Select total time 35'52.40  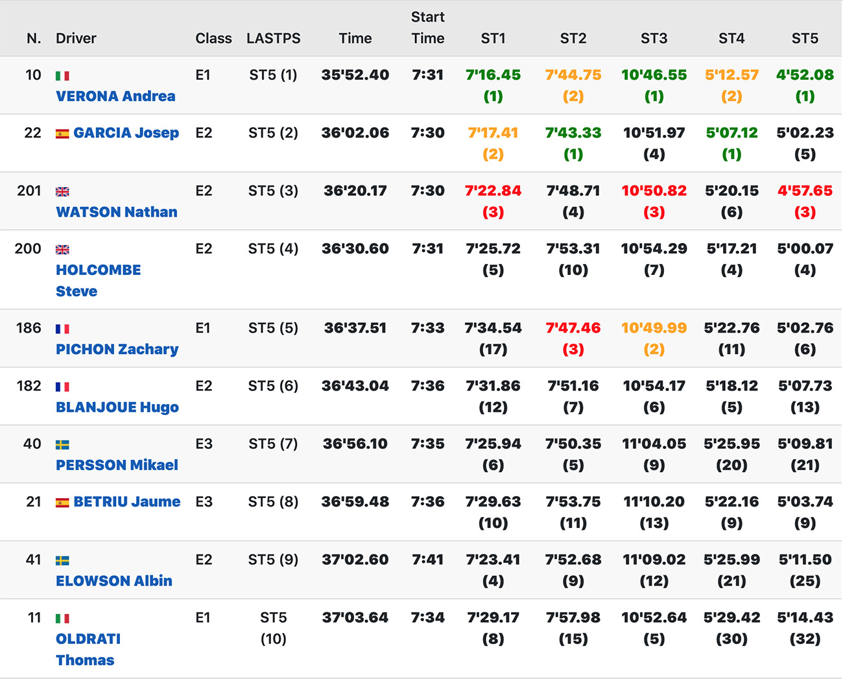pos(355,75)
